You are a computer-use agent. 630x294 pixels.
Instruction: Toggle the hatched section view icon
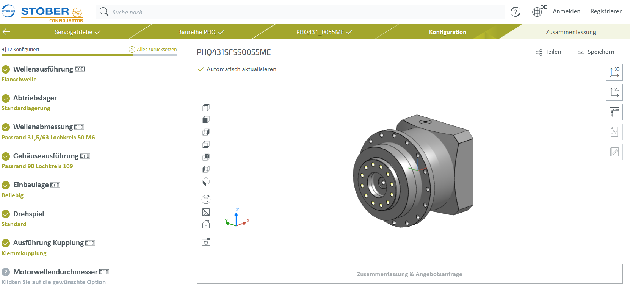(x=206, y=212)
